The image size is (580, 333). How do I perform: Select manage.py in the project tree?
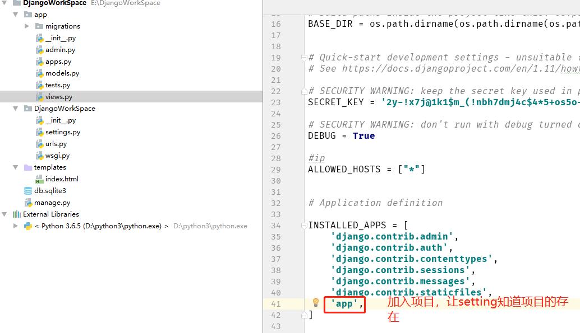point(52,203)
